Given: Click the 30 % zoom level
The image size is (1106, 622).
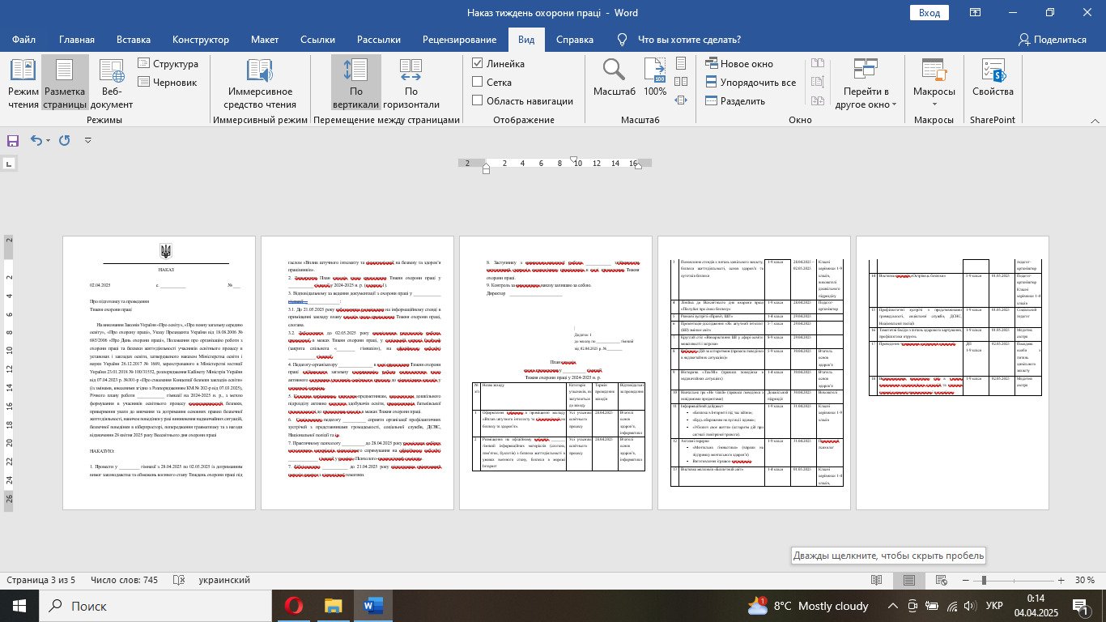Looking at the screenshot, I should pos(1084,581).
